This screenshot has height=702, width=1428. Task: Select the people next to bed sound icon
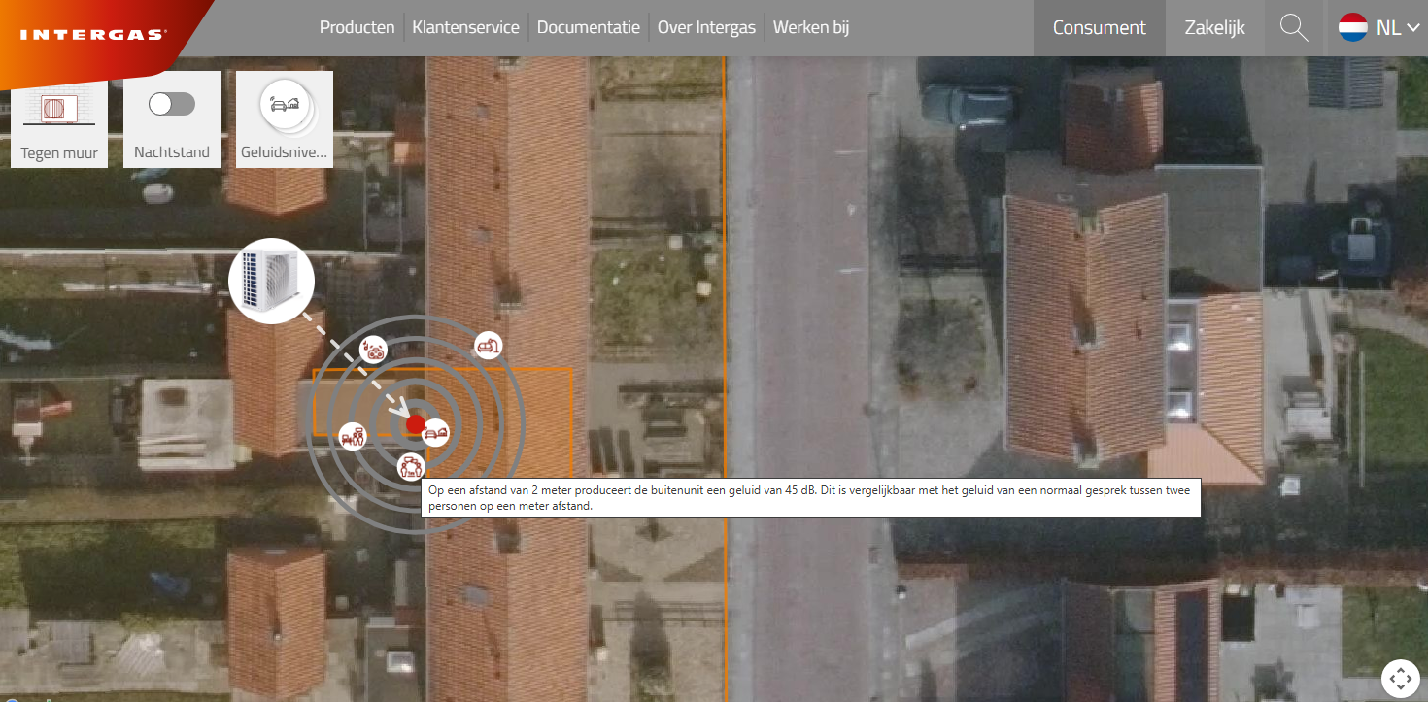352,436
